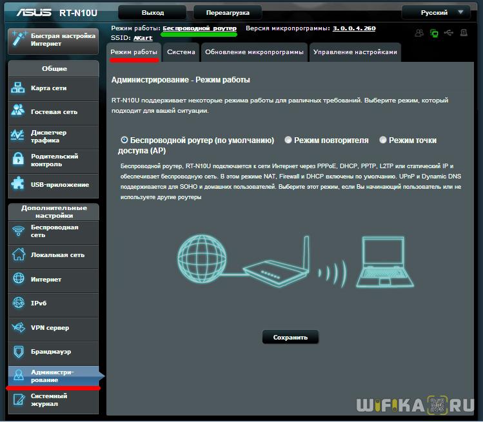Click the Беспроводной роутер mode link

pyautogui.click(x=200, y=28)
